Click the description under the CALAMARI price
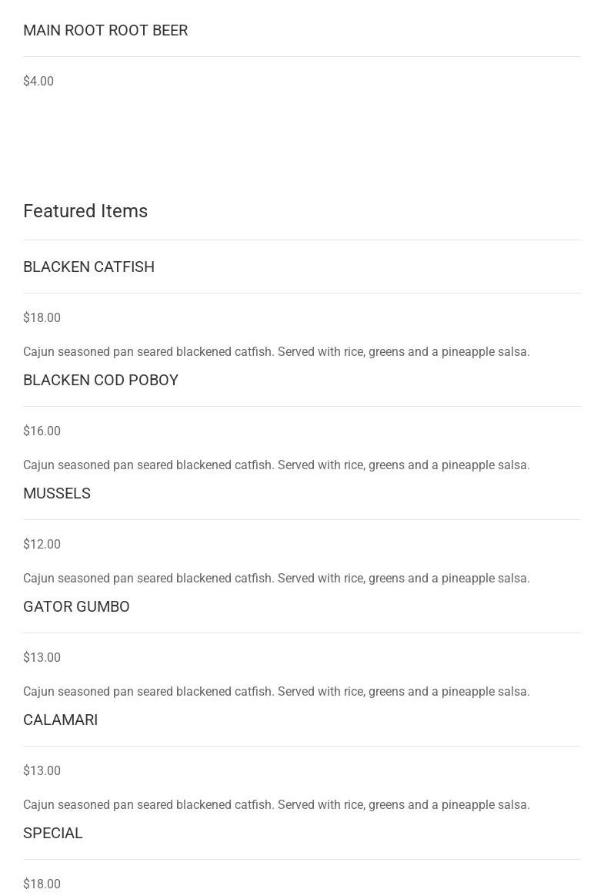 tap(276, 804)
